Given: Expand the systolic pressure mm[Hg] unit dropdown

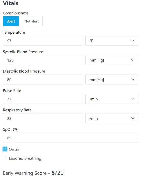Looking at the screenshot, I should tap(112, 60).
